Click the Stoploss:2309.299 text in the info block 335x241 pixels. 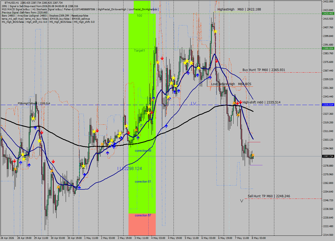tap(59, 15)
